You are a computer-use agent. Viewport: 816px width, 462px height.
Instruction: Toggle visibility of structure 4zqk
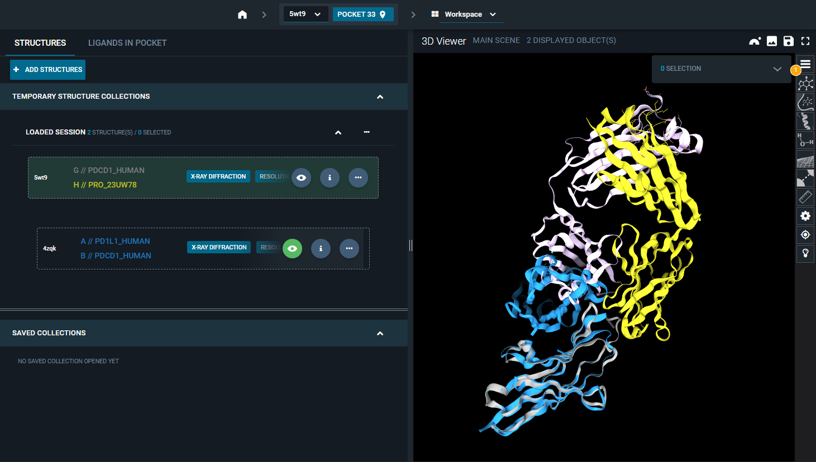pos(292,248)
